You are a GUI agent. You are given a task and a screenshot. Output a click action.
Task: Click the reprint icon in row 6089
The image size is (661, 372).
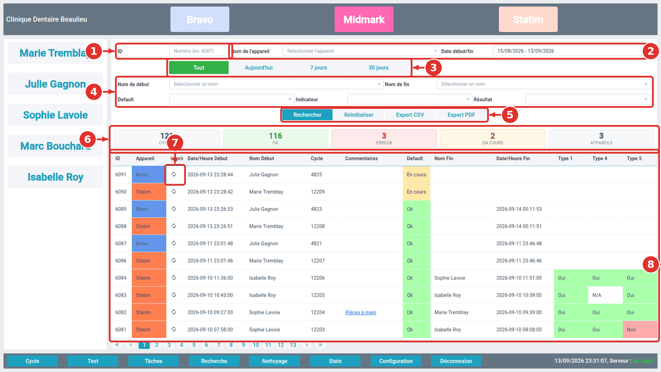[x=174, y=209]
